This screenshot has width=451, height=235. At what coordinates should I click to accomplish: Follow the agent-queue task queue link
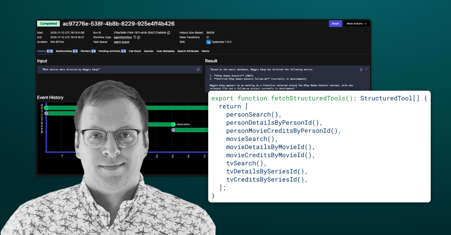pyautogui.click(x=121, y=42)
